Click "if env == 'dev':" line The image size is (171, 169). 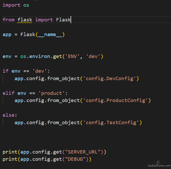26,71
